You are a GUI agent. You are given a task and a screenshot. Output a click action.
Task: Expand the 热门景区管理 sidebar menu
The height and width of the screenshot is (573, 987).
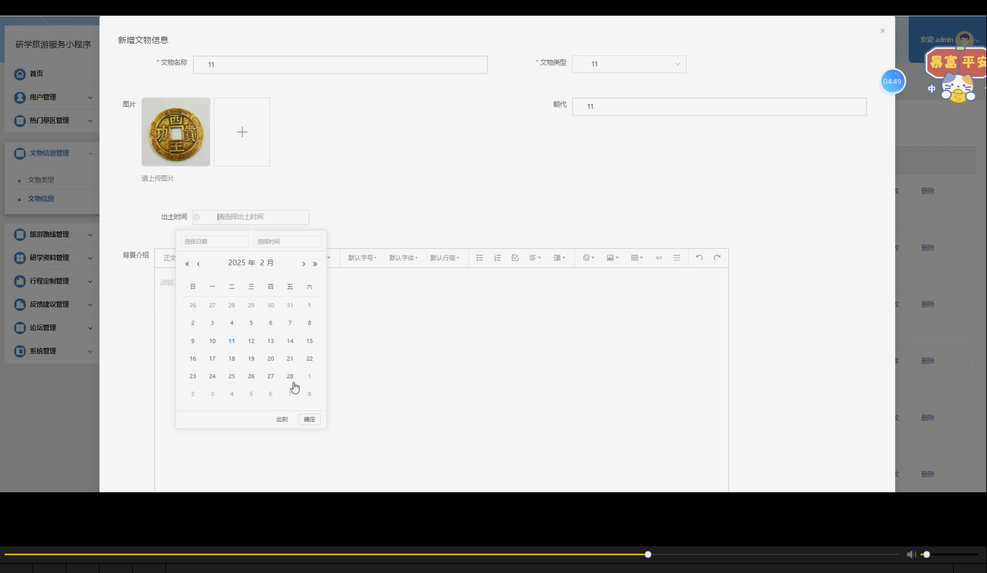[52, 120]
